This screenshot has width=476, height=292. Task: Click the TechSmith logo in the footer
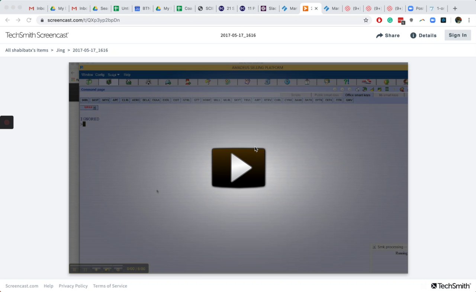click(x=451, y=286)
